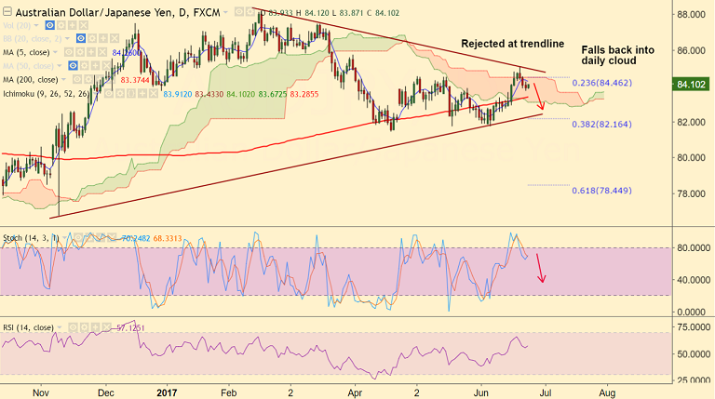This screenshot has width=715, height=399.
Task: Click the 88.000 price axis label
Action: pyautogui.click(x=691, y=15)
